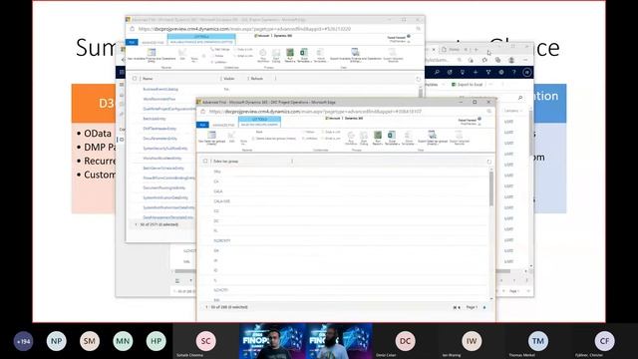
Task: Click the lightbulb icon in navigation bar
Action: [463, 72]
